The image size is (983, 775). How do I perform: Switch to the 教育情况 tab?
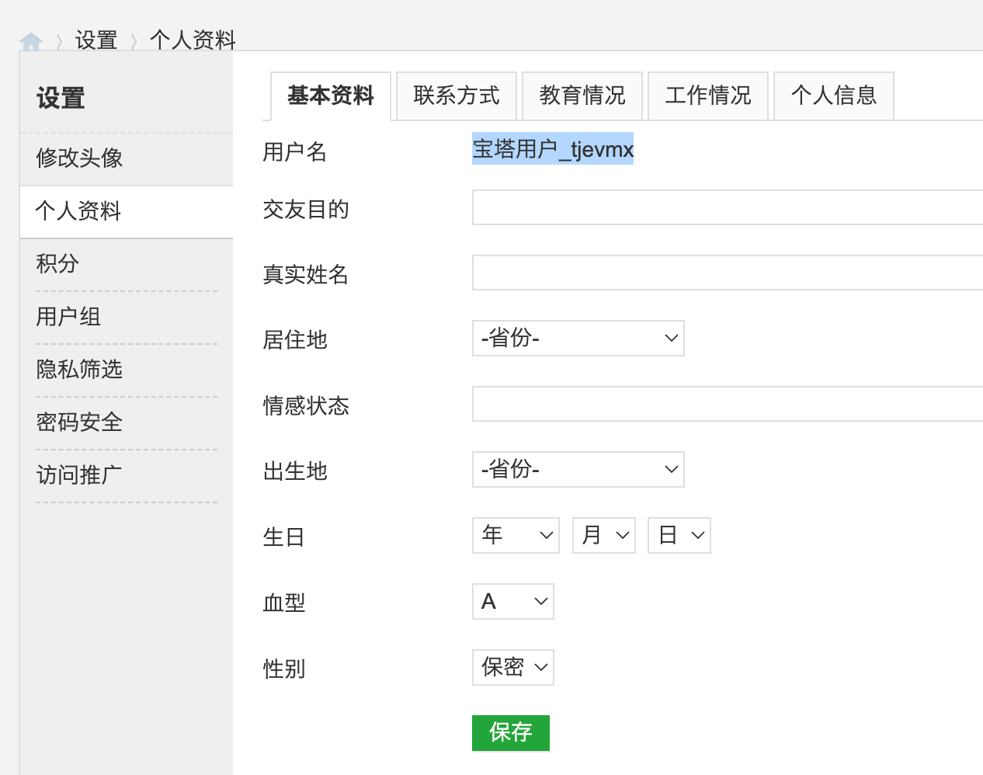coord(582,96)
